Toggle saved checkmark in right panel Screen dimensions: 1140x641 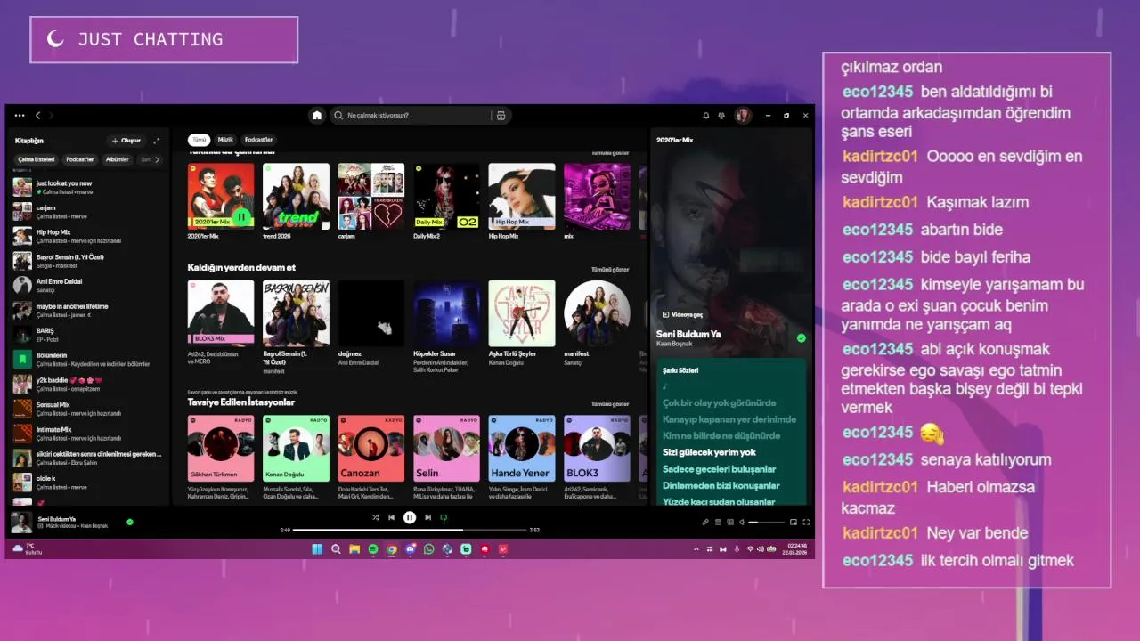[801, 338]
